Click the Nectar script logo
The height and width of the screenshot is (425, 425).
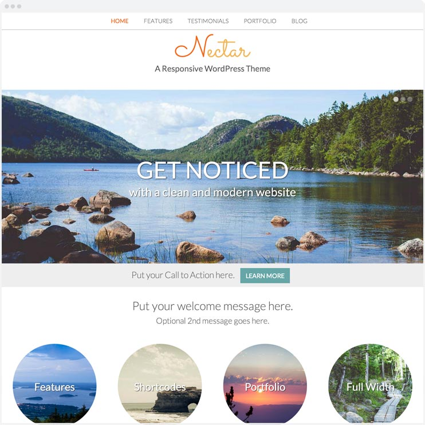213,46
